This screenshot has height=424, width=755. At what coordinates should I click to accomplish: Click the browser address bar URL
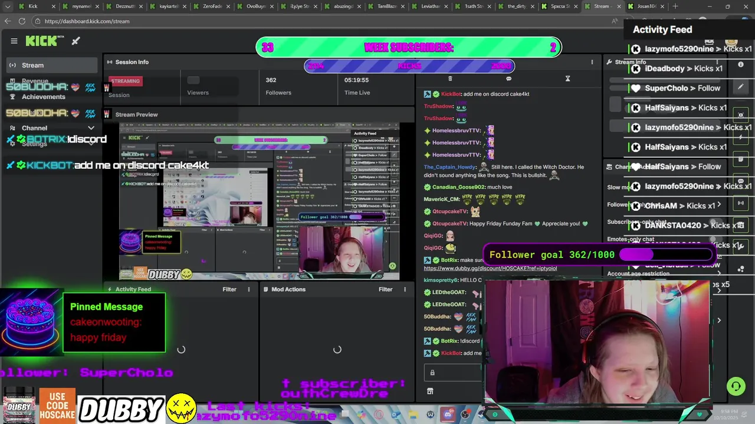pyautogui.click(x=87, y=21)
